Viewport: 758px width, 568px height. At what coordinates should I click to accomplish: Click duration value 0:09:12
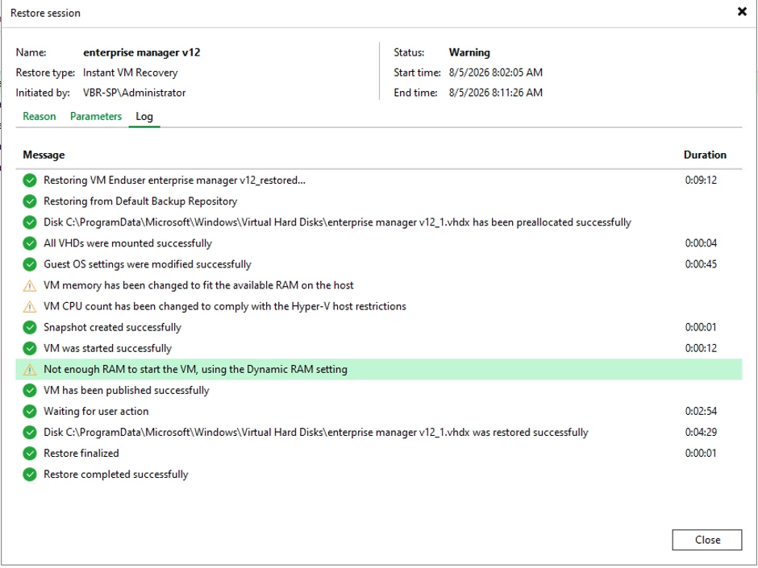701,180
